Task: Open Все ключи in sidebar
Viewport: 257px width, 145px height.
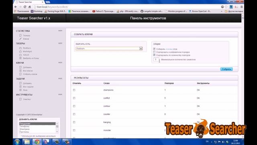Action: (x=28, y=71)
